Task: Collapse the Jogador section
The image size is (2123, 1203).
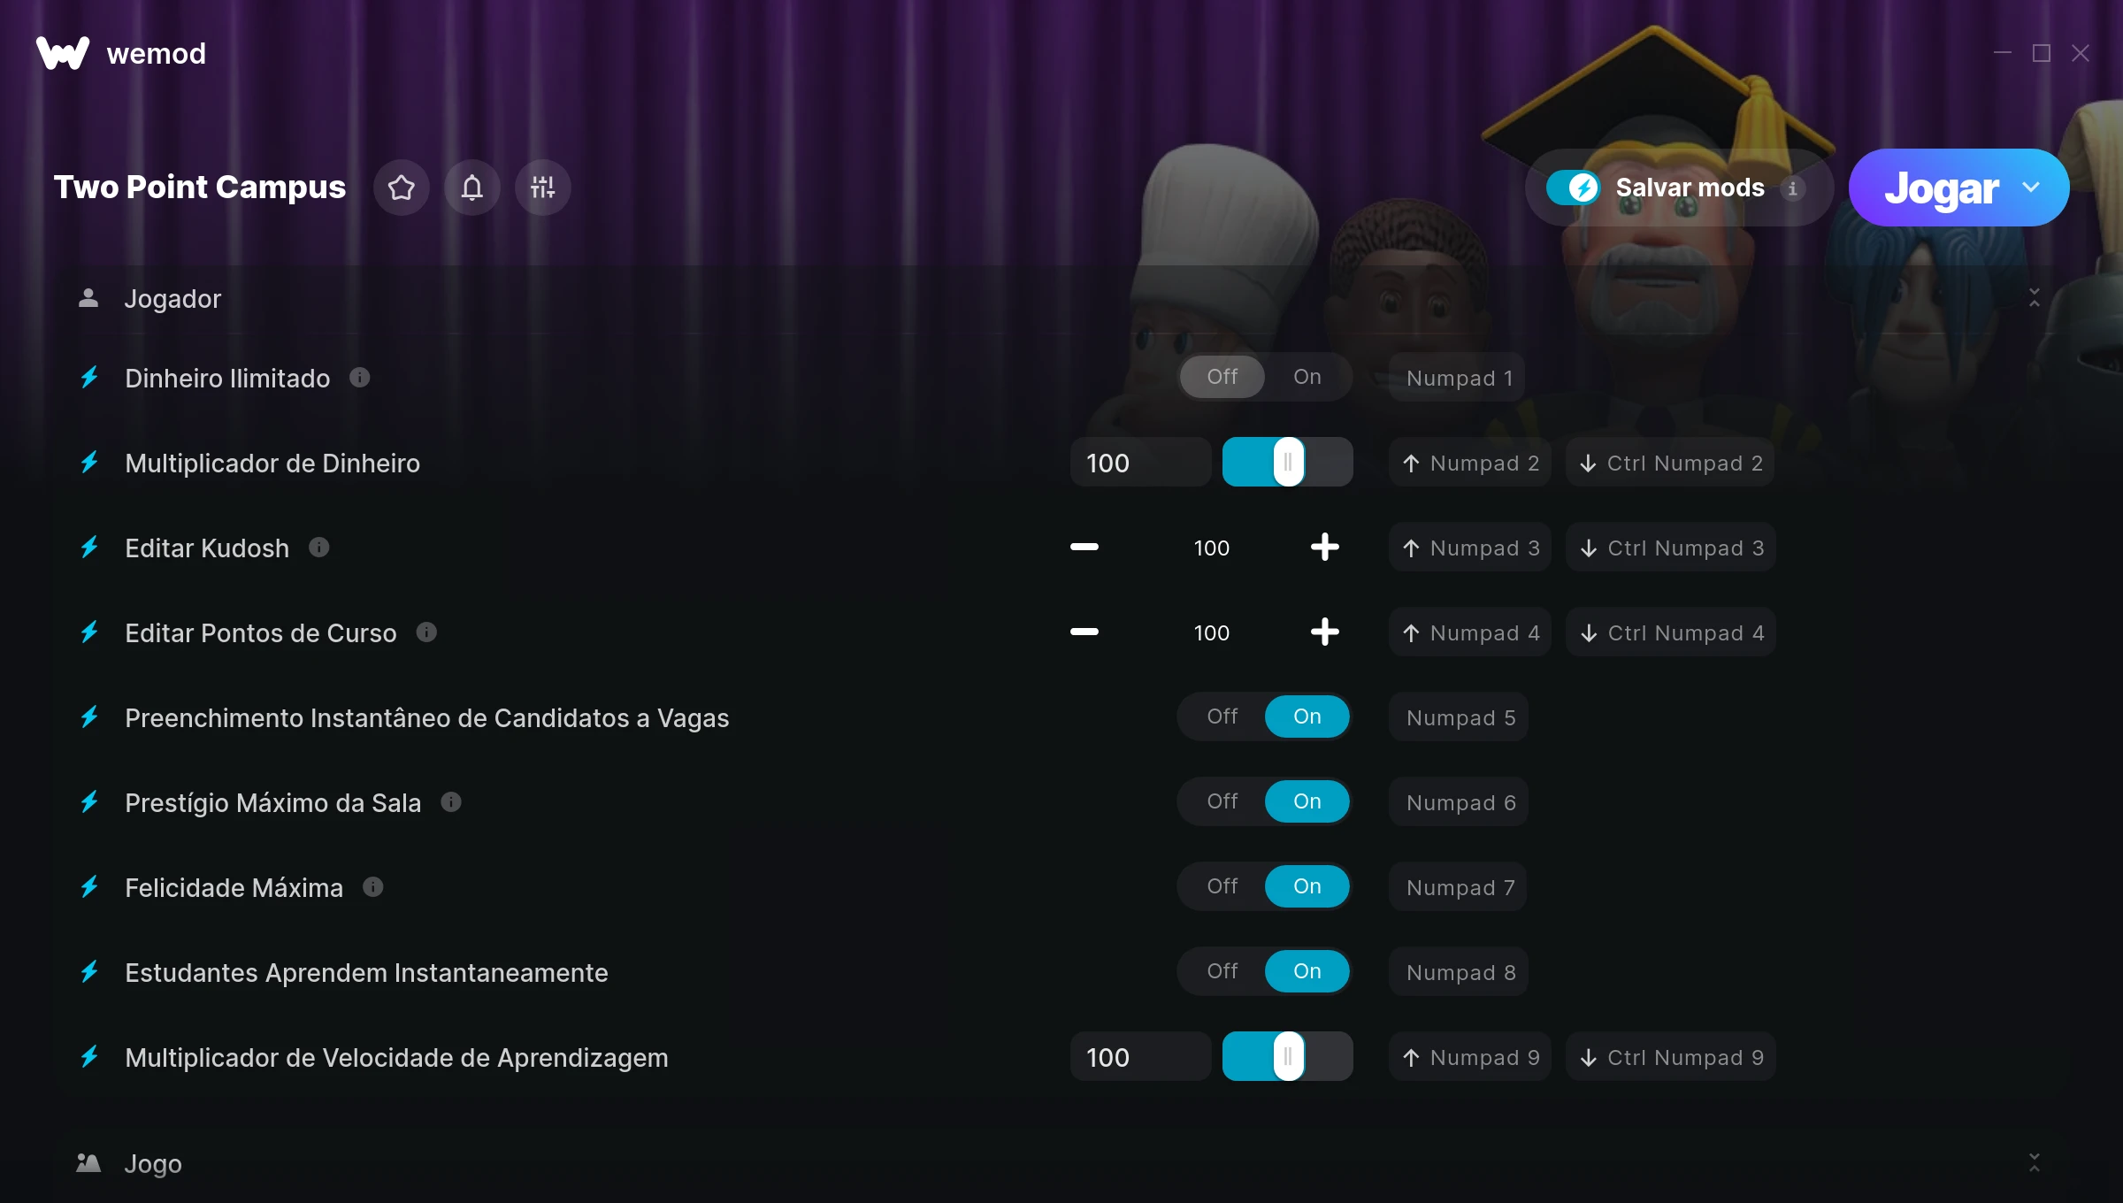Action: (2034, 298)
